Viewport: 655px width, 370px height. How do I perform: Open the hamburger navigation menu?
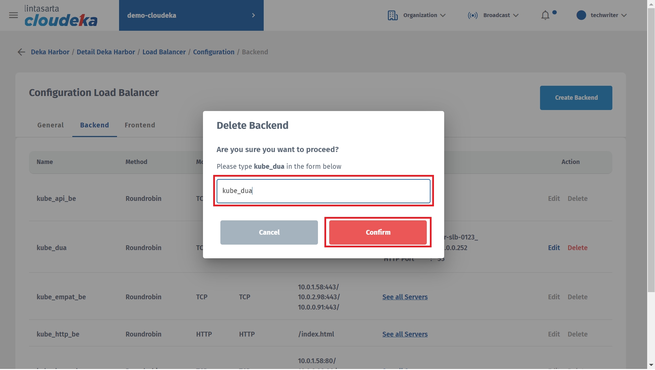(x=13, y=15)
